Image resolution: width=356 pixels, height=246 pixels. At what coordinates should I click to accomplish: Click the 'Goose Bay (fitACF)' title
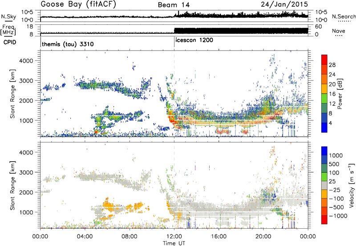(78, 4)
